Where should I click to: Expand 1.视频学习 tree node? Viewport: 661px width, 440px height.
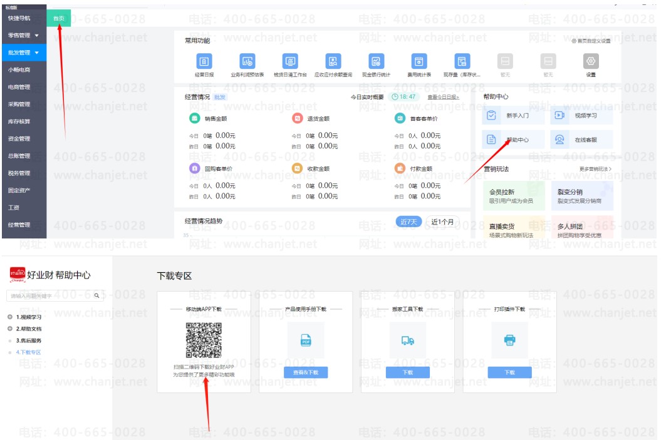tap(9, 317)
